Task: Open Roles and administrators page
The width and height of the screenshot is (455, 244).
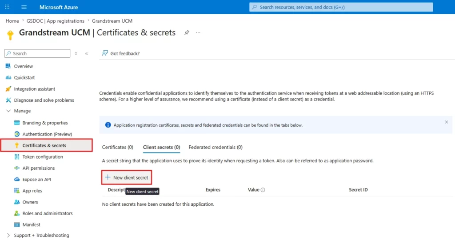Action: pyautogui.click(x=48, y=213)
